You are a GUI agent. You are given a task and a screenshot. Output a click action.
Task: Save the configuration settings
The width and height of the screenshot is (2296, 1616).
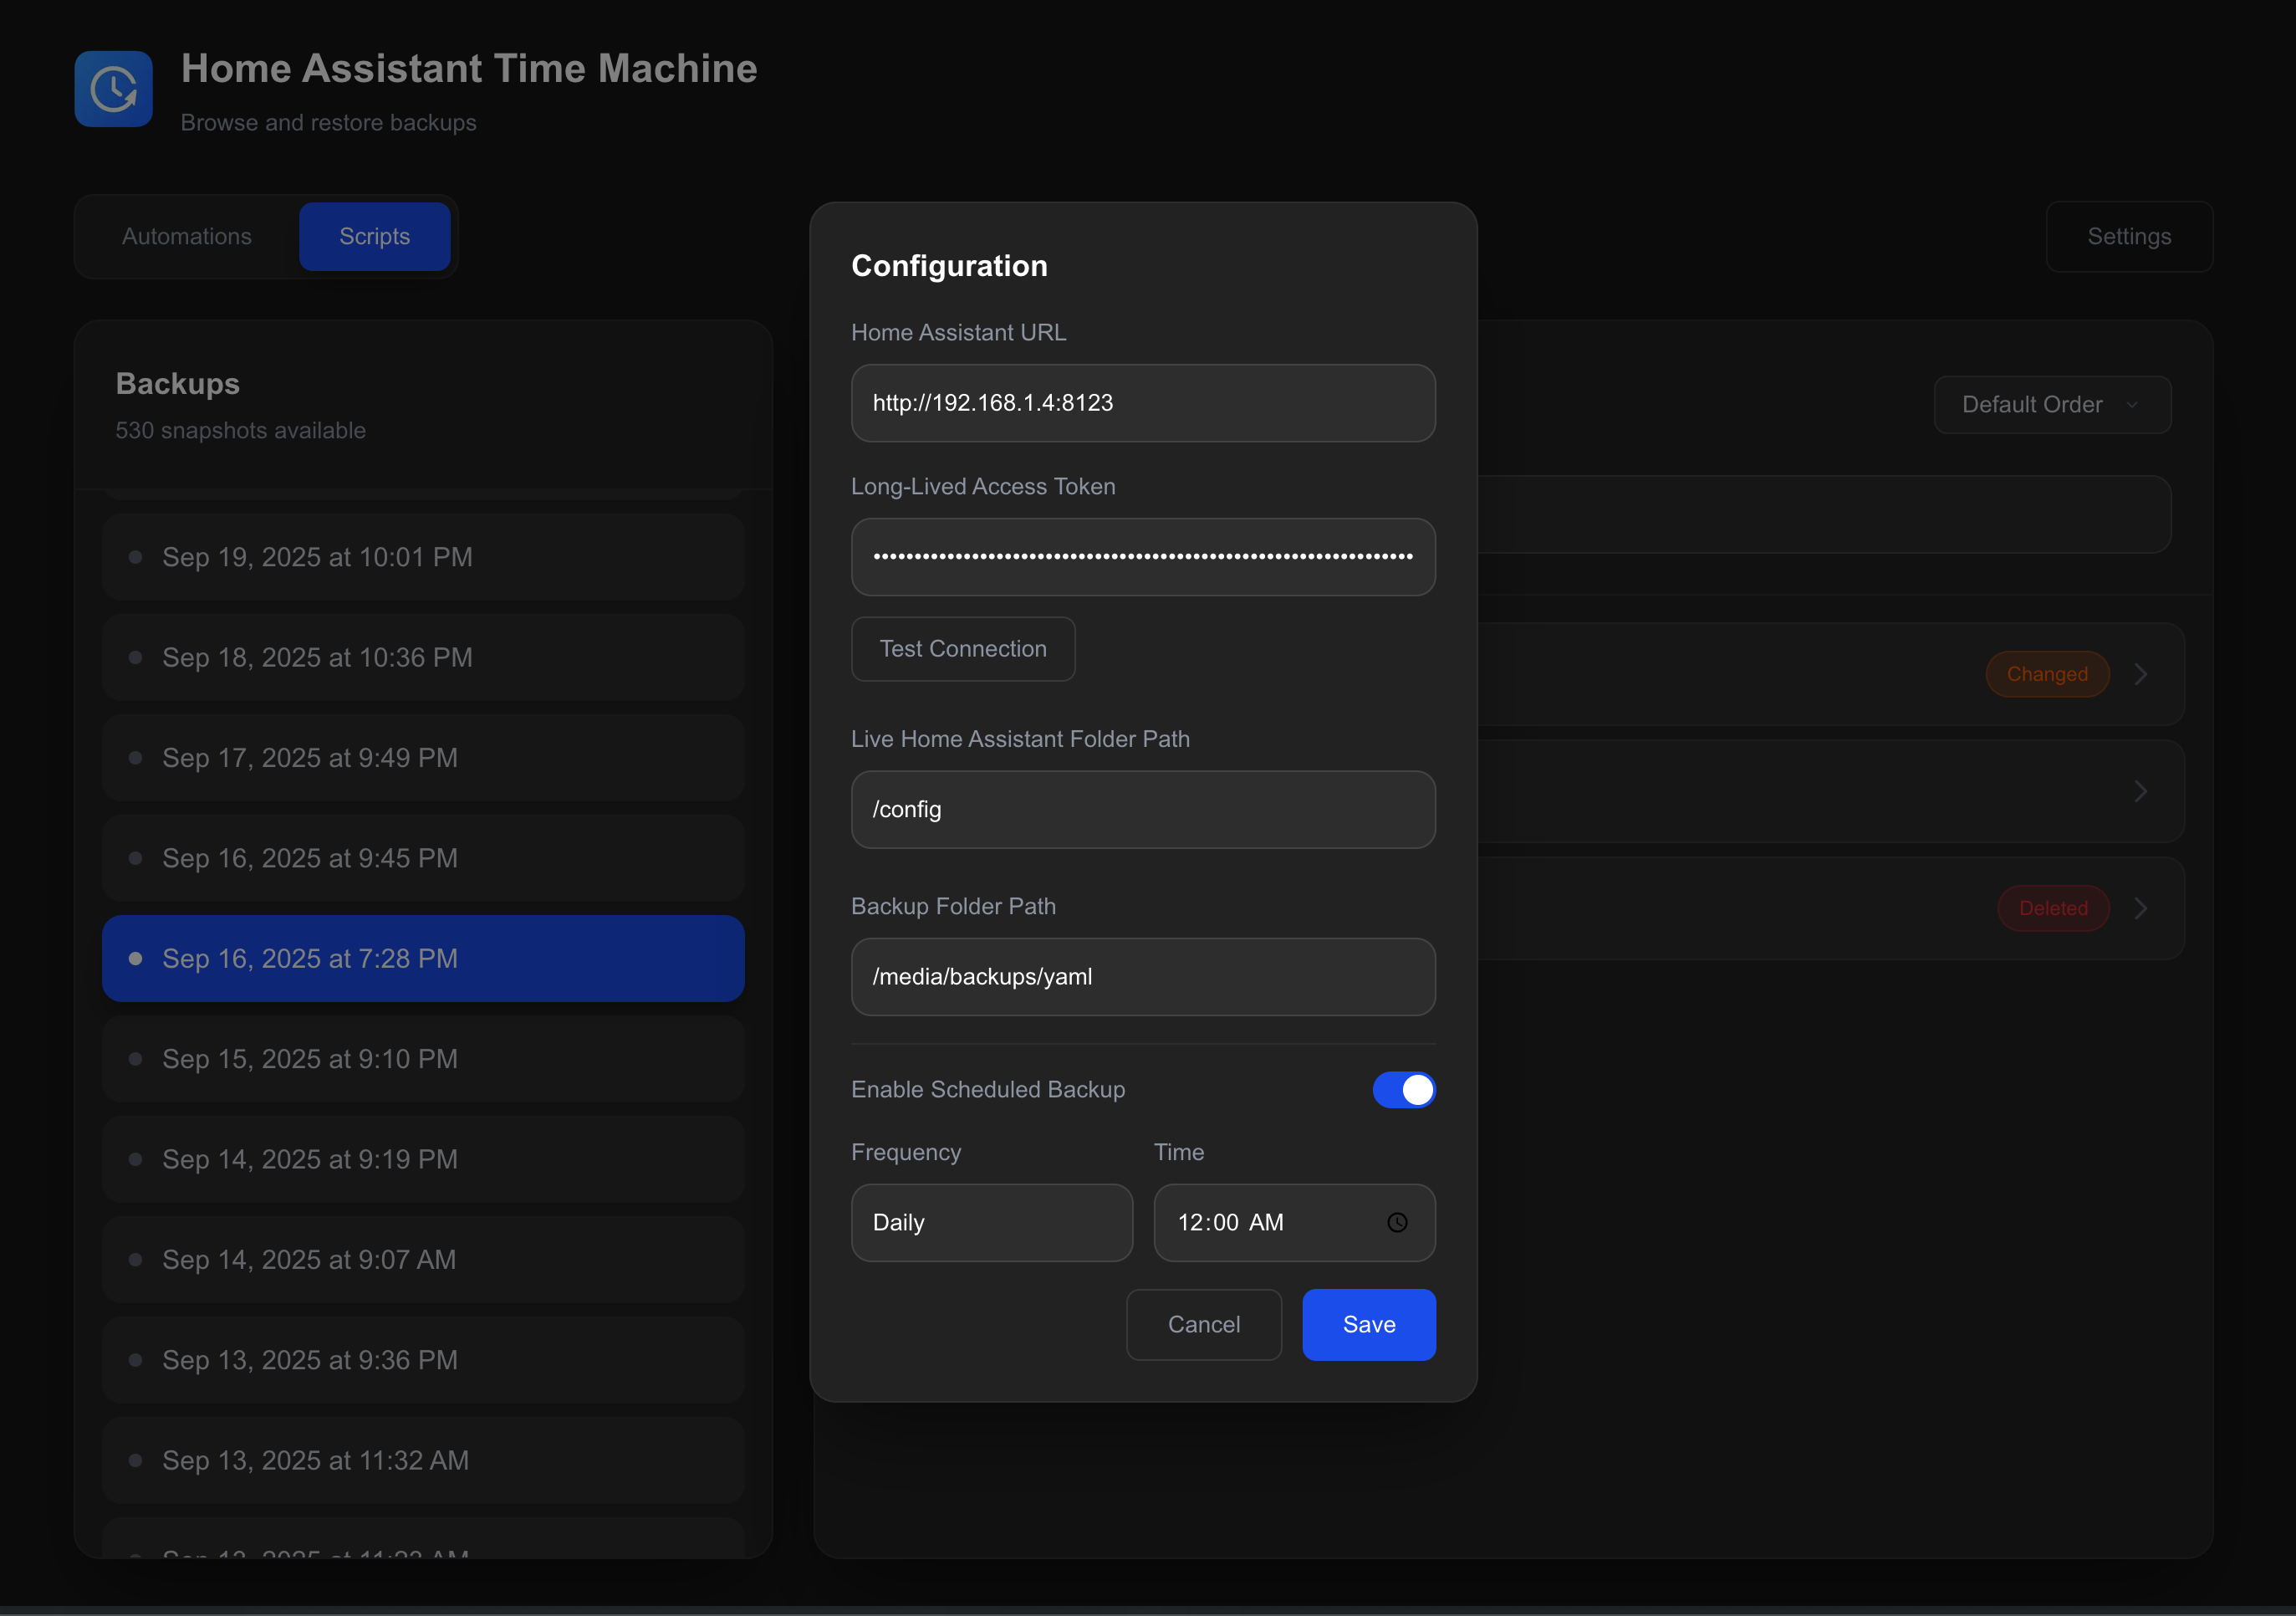coord(1368,1324)
